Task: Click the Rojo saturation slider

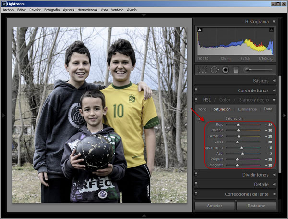Action: pyautogui.click(x=243, y=125)
